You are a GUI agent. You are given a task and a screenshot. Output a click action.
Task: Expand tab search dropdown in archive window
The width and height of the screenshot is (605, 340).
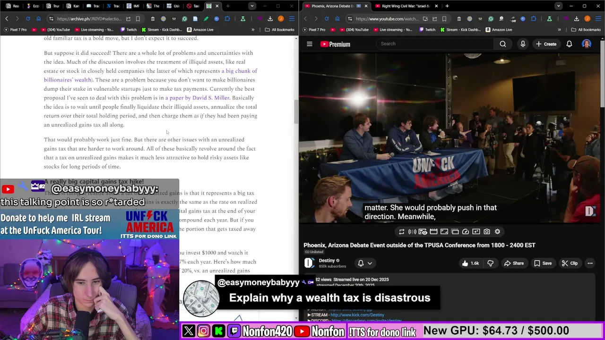click(252, 6)
